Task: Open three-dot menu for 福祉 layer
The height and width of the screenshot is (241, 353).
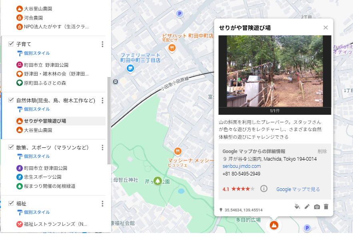Action: pyautogui.click(x=102, y=204)
